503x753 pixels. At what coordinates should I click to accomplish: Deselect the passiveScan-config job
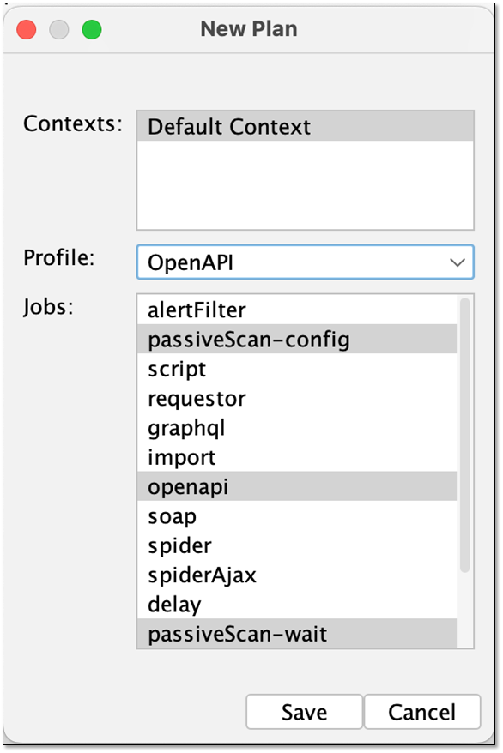point(297,339)
